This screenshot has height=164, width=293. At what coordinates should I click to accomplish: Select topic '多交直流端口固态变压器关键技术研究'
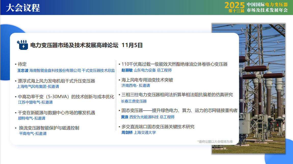coord(158,127)
